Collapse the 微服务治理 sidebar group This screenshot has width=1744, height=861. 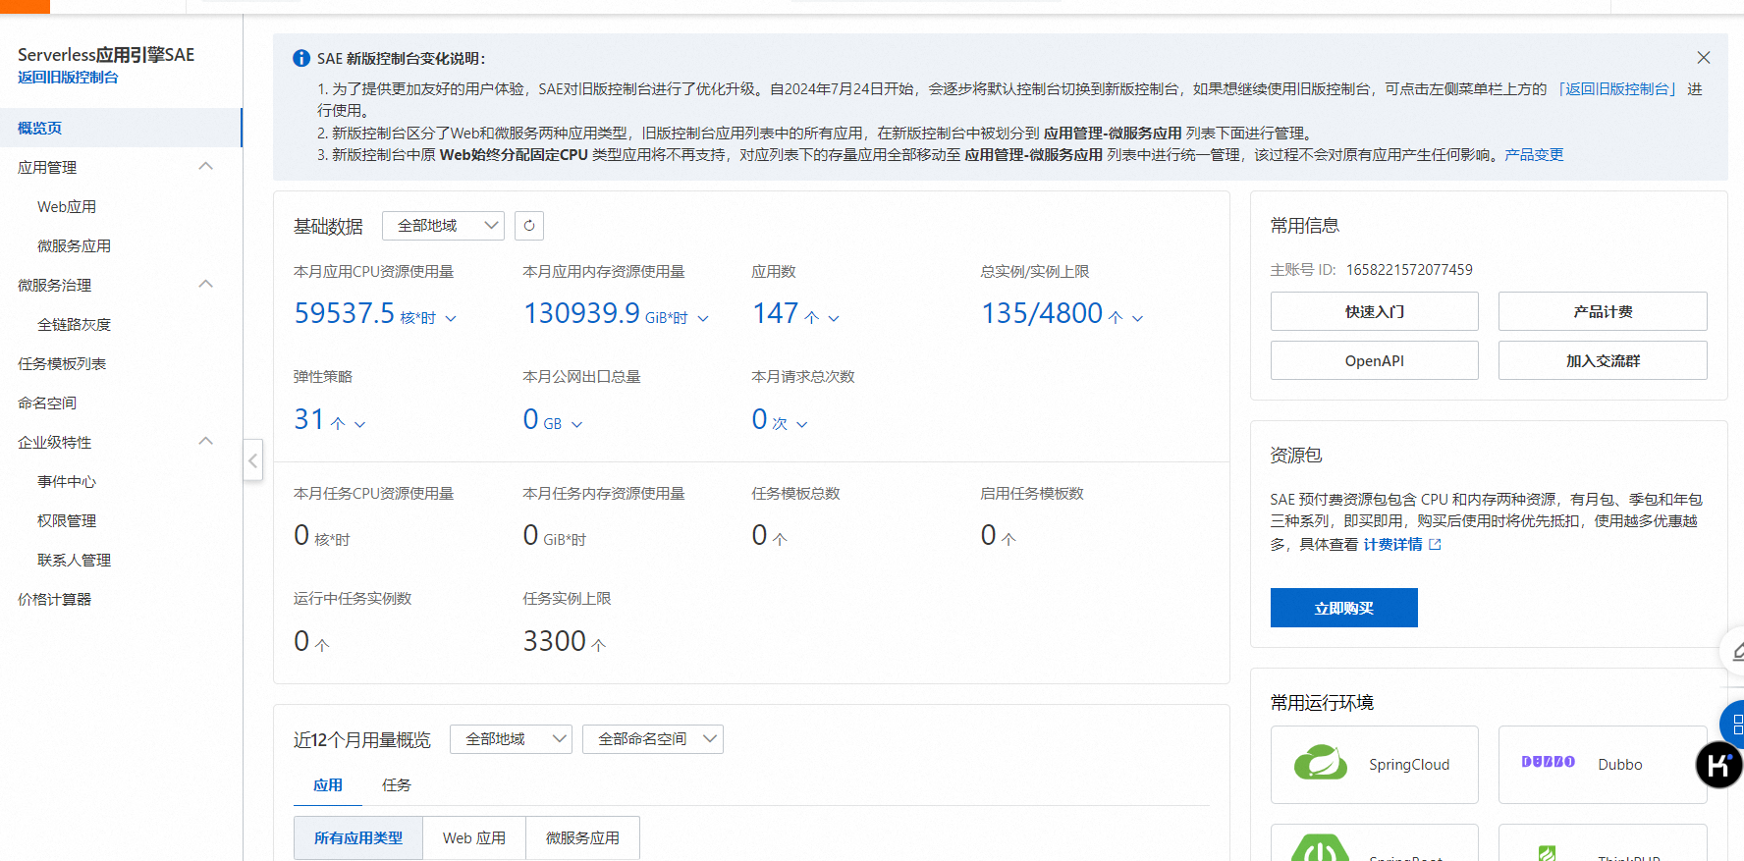tap(206, 285)
